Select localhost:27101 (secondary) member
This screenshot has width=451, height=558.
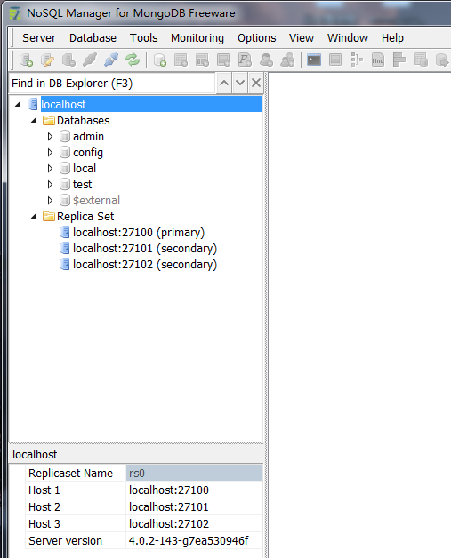click(145, 249)
